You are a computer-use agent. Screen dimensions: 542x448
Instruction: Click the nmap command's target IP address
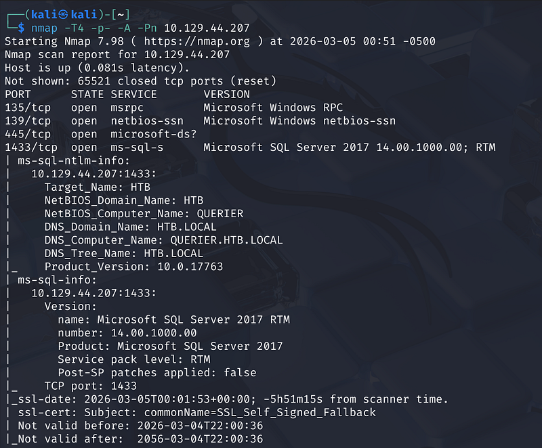tap(207, 28)
